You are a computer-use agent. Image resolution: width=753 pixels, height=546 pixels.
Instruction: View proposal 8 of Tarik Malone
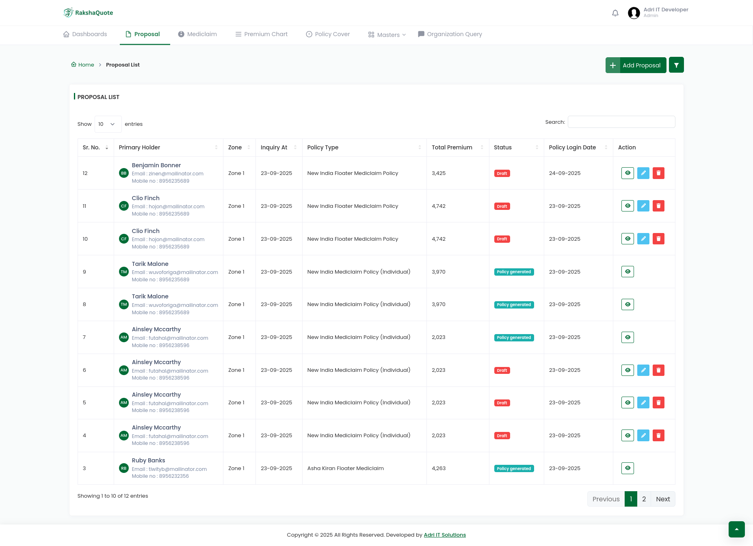[627, 304]
